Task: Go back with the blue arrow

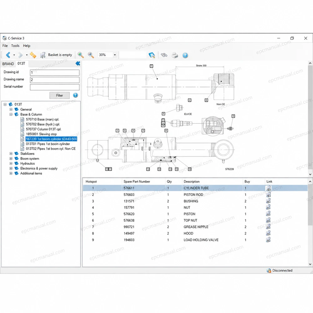Action: (8, 55)
